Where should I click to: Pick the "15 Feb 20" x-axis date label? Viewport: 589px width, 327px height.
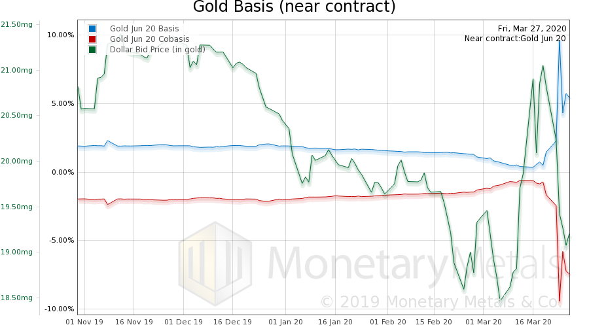pos(437,322)
